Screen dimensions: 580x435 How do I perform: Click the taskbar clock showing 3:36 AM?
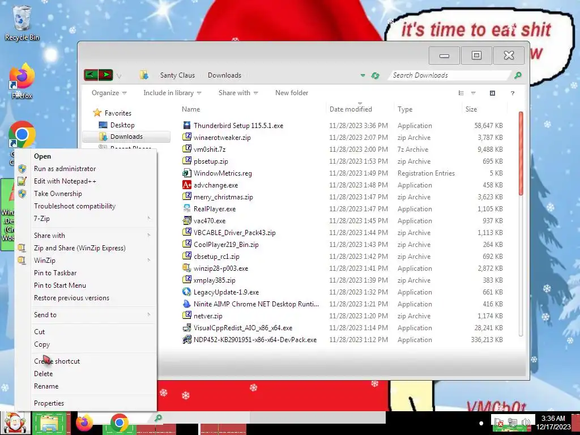click(x=553, y=419)
